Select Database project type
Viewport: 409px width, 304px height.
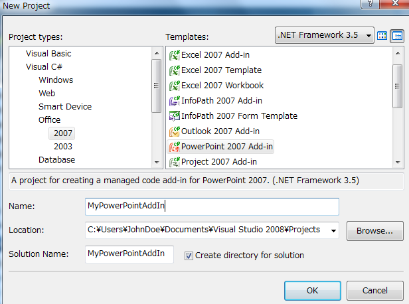pyautogui.click(x=57, y=160)
